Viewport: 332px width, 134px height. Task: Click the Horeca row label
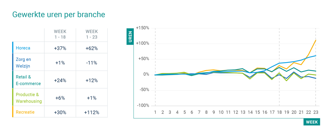23,48
